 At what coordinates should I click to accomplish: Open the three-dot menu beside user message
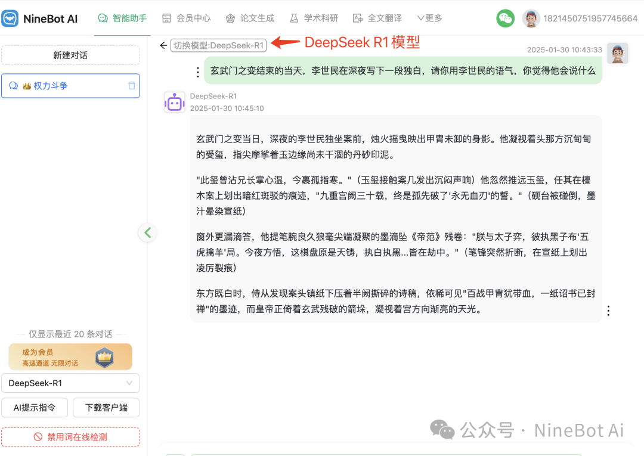(198, 72)
